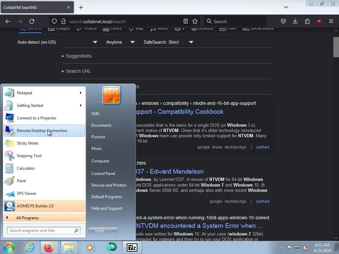Close the CollabVM SearXNG tab

[x=68, y=7]
